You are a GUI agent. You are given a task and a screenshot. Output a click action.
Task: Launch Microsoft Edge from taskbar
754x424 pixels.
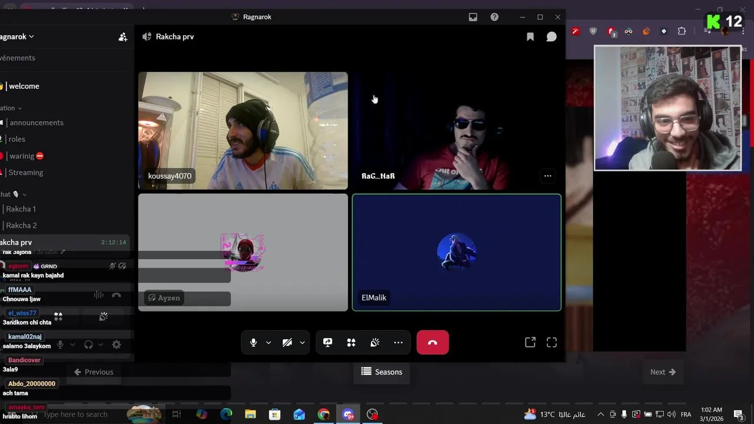pos(226,415)
